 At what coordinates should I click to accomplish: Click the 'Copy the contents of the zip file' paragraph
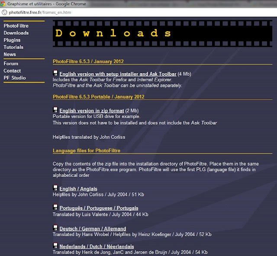156,170
